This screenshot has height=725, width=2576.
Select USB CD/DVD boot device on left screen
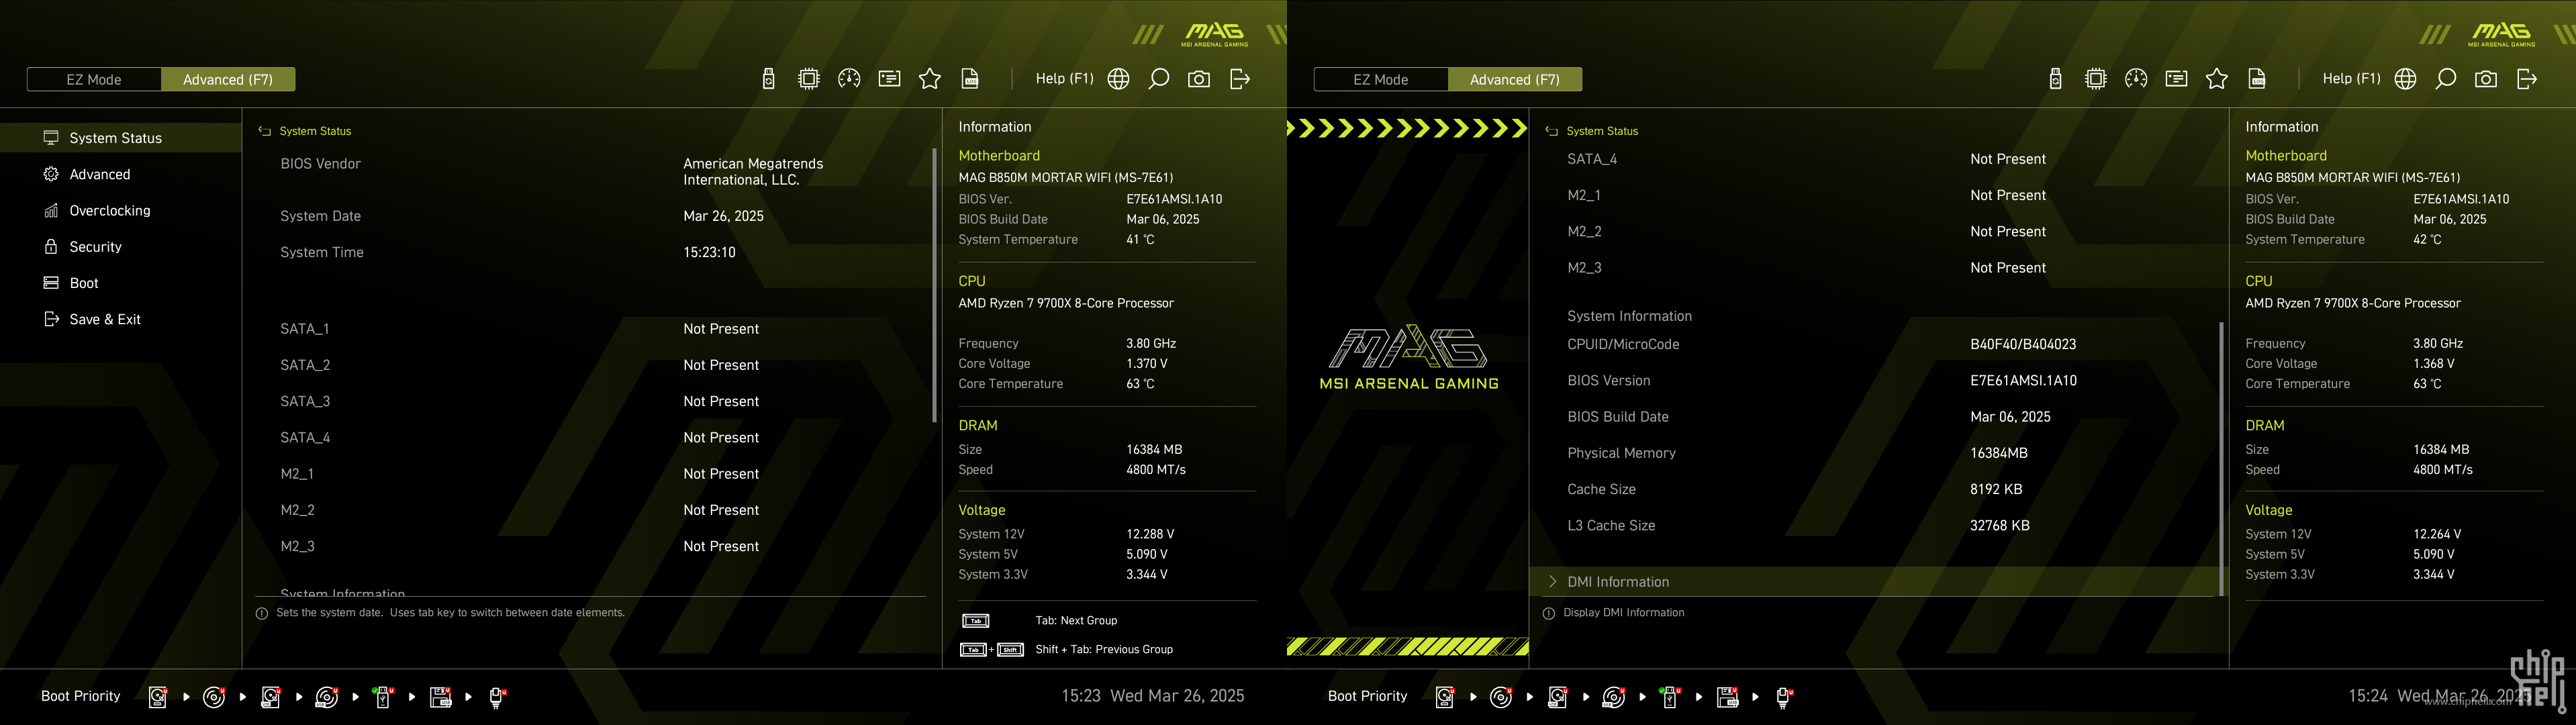pyautogui.click(x=327, y=697)
